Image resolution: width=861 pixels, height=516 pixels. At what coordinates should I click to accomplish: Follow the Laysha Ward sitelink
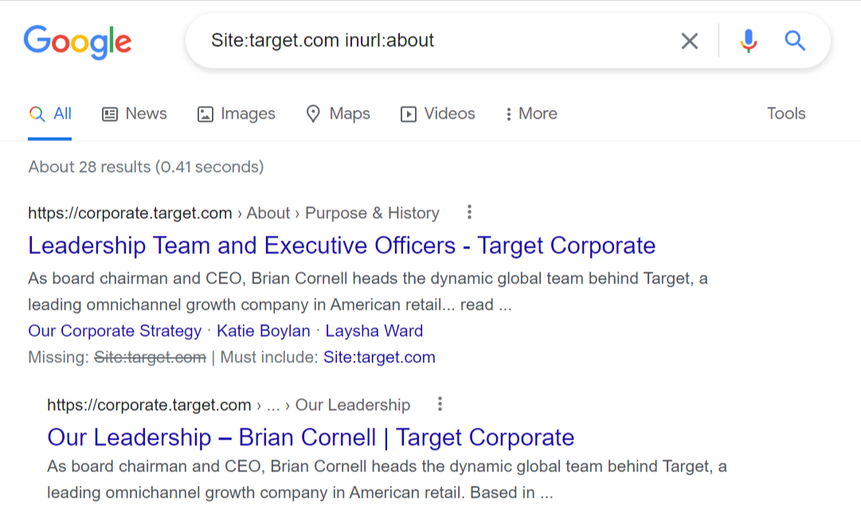point(374,330)
